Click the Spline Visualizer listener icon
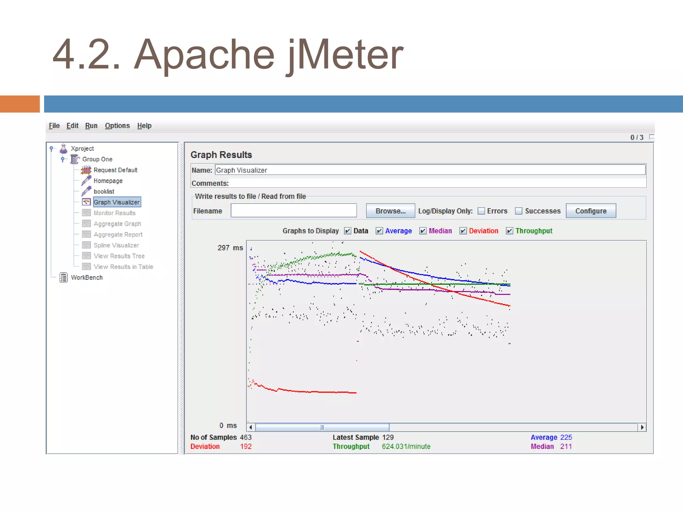 [x=86, y=245]
